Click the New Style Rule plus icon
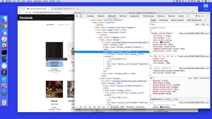212x119 pixels. [208, 24]
